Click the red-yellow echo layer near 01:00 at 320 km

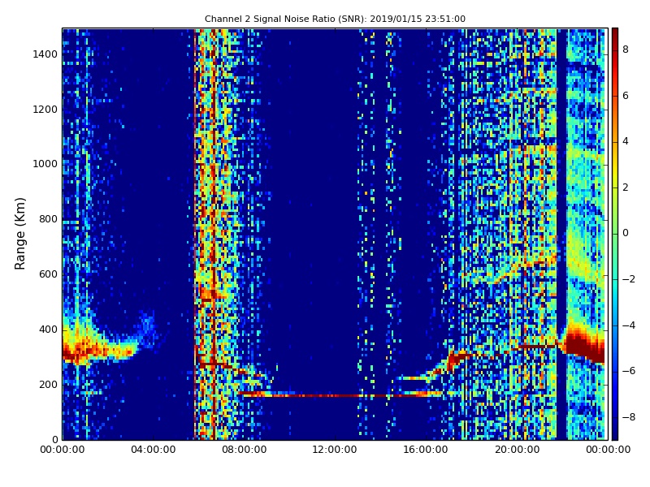tap(97, 351)
